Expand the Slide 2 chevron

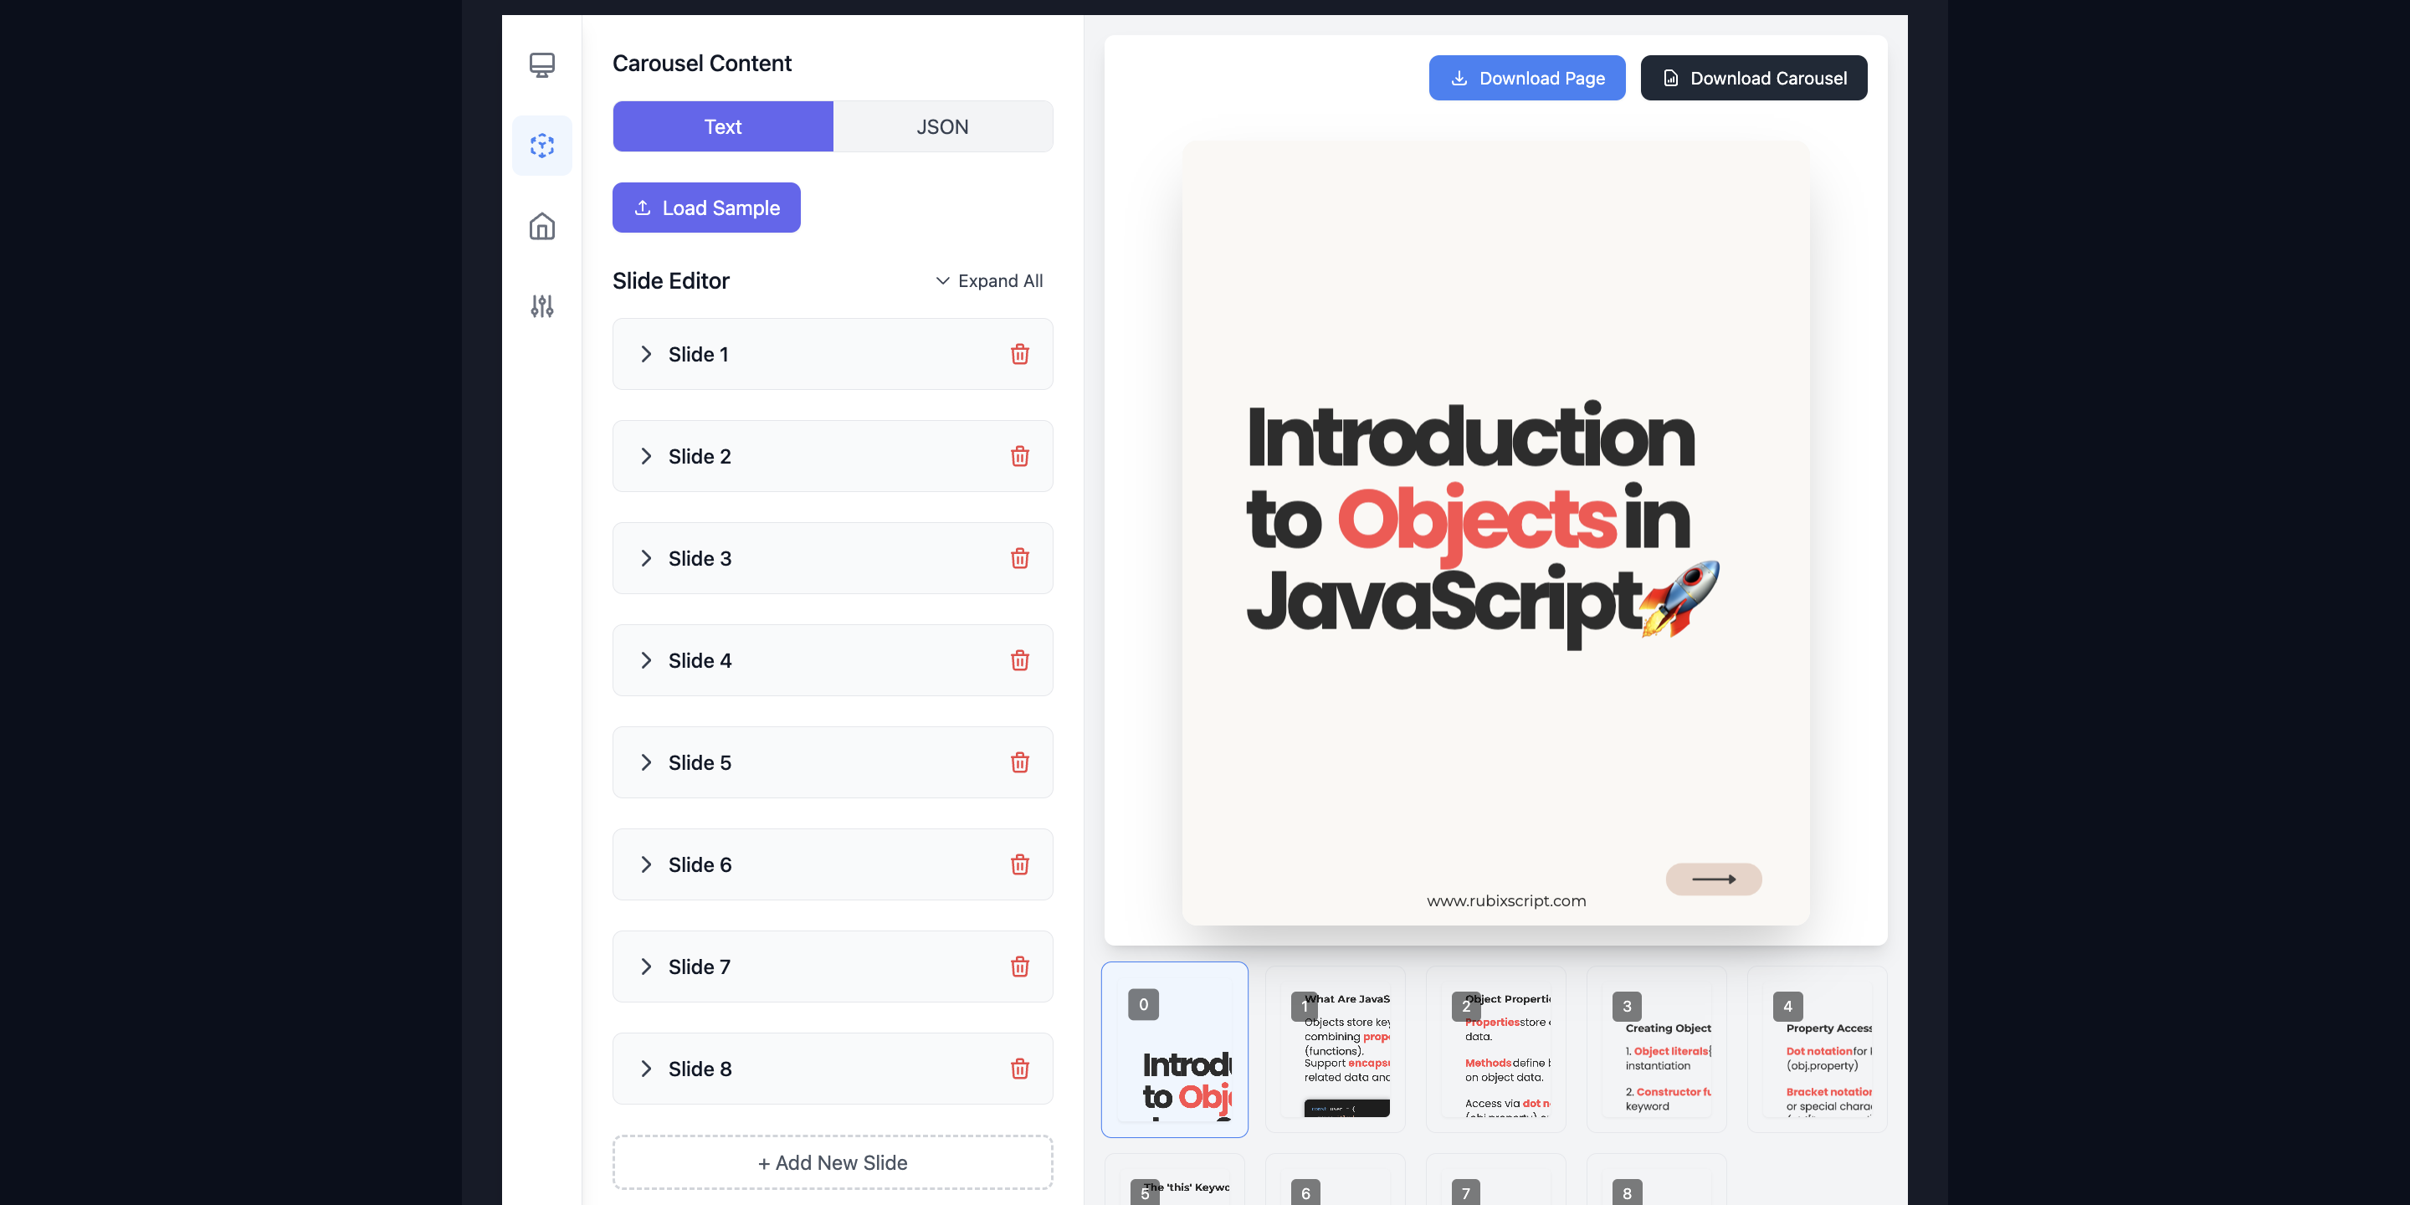point(647,457)
